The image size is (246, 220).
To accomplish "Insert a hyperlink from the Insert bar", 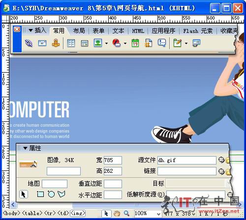I will 29,43.
